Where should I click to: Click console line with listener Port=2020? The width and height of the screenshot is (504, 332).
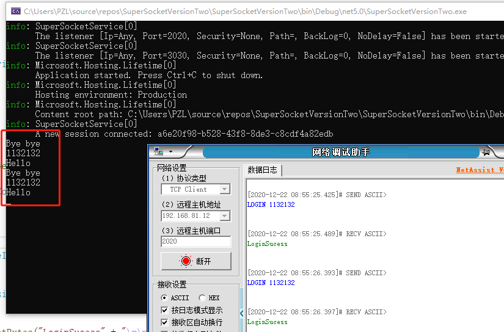click(269, 36)
